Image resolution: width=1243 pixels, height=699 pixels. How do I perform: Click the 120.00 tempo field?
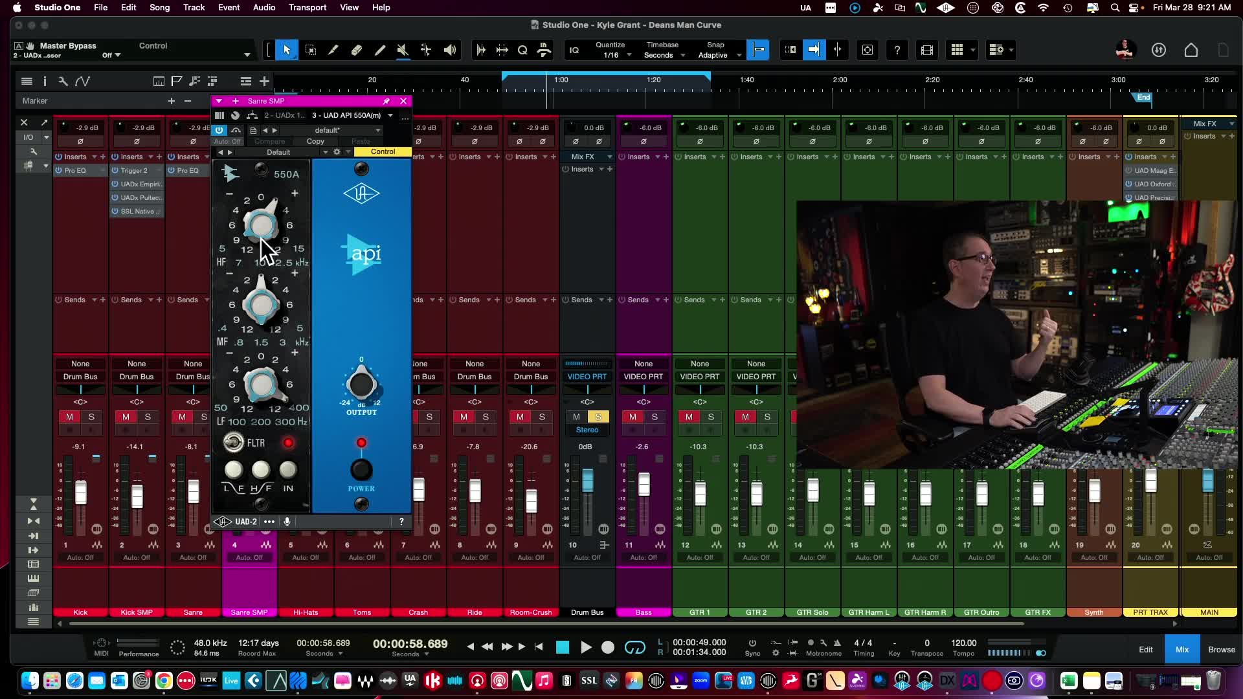click(x=964, y=643)
